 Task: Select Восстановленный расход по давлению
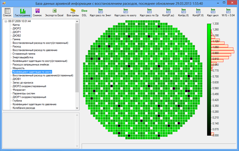[x=35, y=50]
